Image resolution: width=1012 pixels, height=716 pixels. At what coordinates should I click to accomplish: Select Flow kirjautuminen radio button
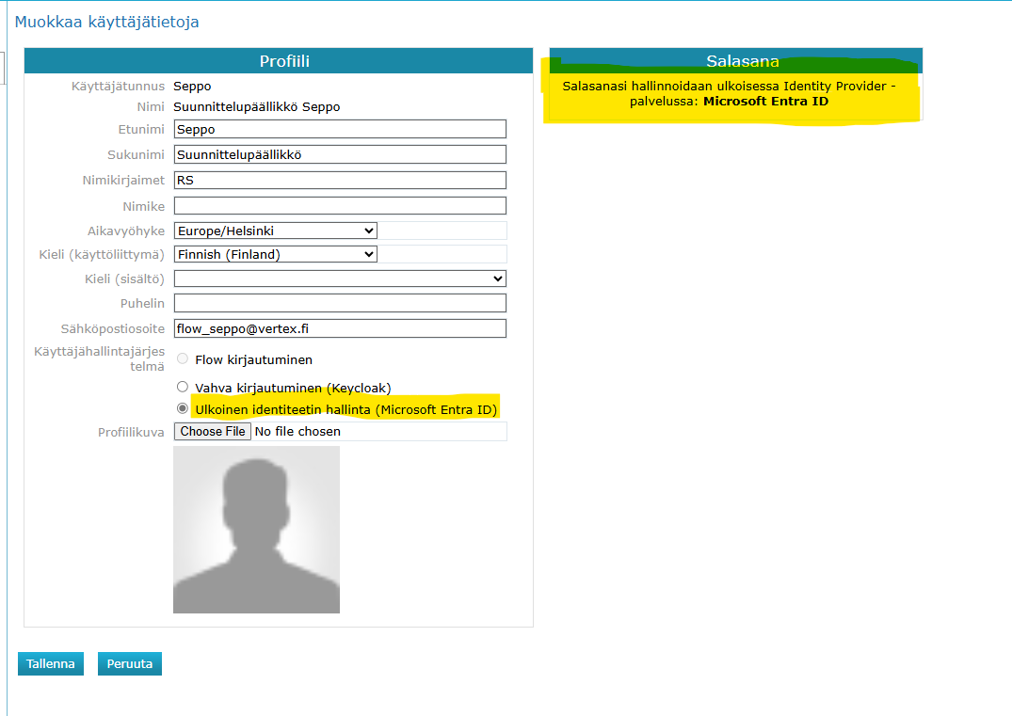coord(183,359)
